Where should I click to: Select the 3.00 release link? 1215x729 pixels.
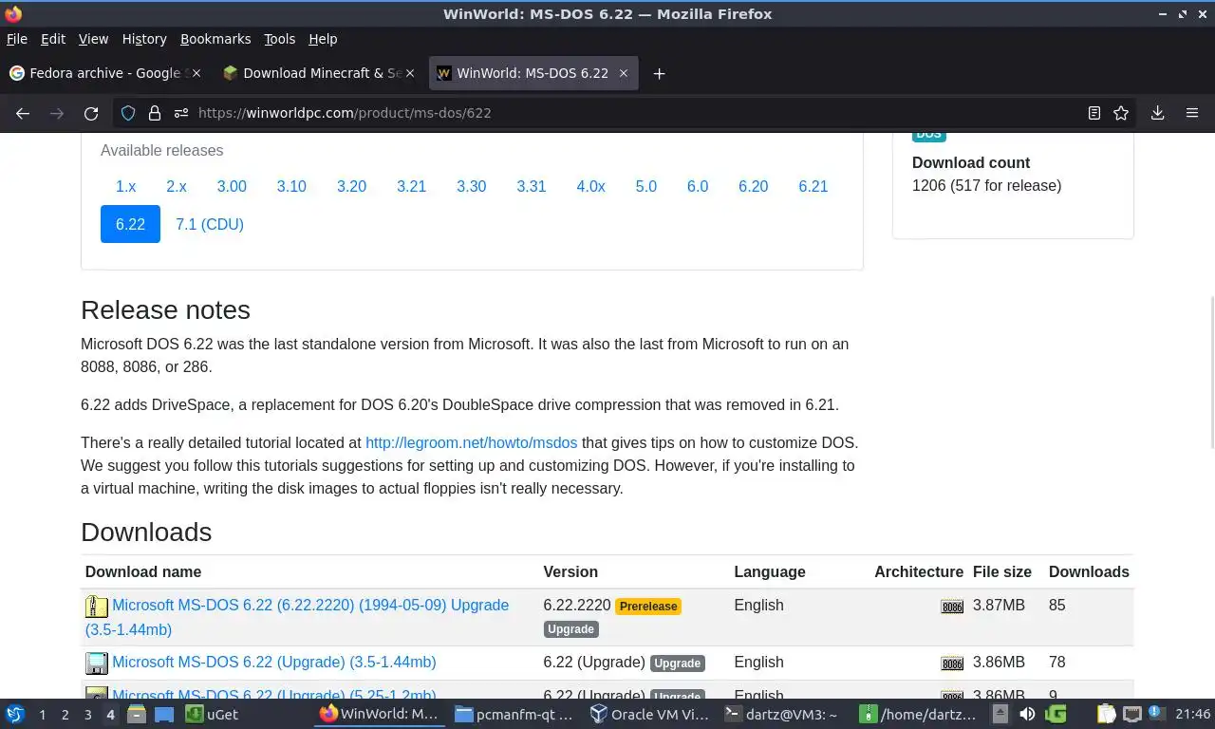pyautogui.click(x=232, y=186)
